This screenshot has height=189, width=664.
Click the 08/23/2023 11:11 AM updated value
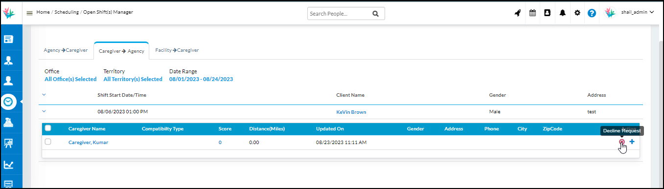click(341, 143)
